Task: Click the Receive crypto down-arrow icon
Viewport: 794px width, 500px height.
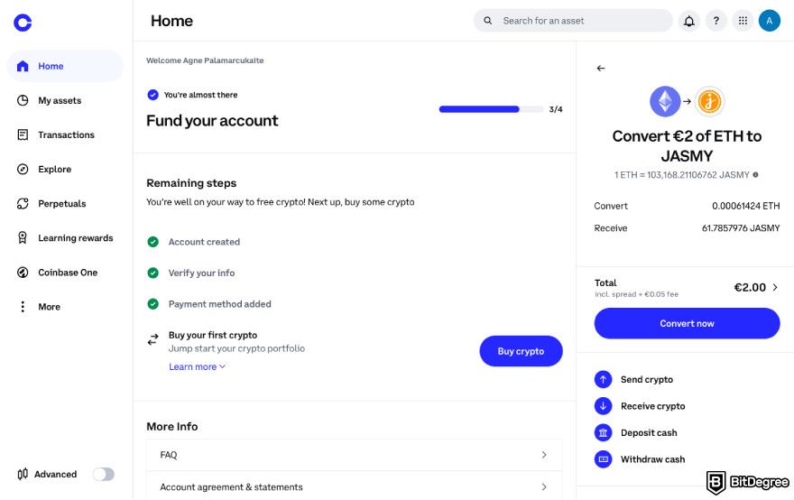Action: pyautogui.click(x=603, y=406)
